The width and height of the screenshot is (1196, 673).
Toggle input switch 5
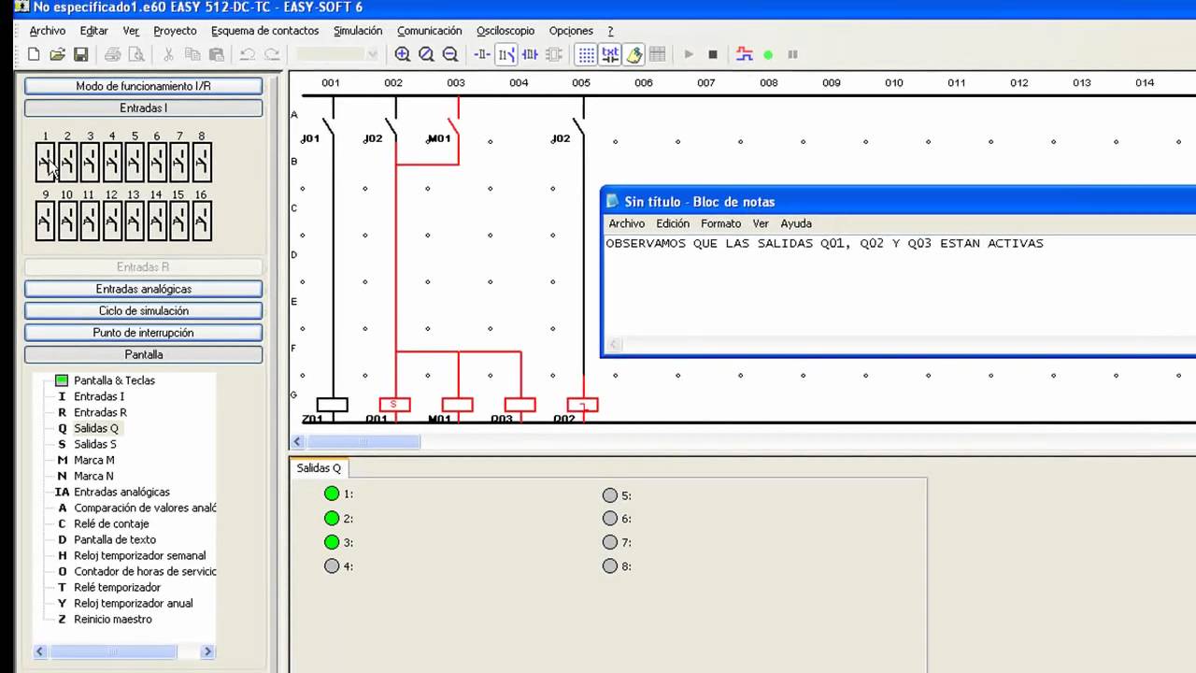point(135,163)
